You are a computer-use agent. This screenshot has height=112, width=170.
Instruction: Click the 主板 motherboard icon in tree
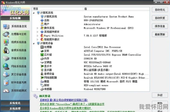[42, 51]
